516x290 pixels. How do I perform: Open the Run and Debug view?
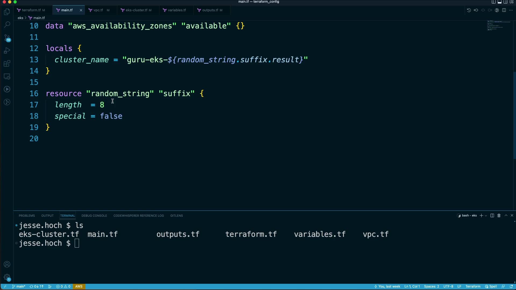7,50
